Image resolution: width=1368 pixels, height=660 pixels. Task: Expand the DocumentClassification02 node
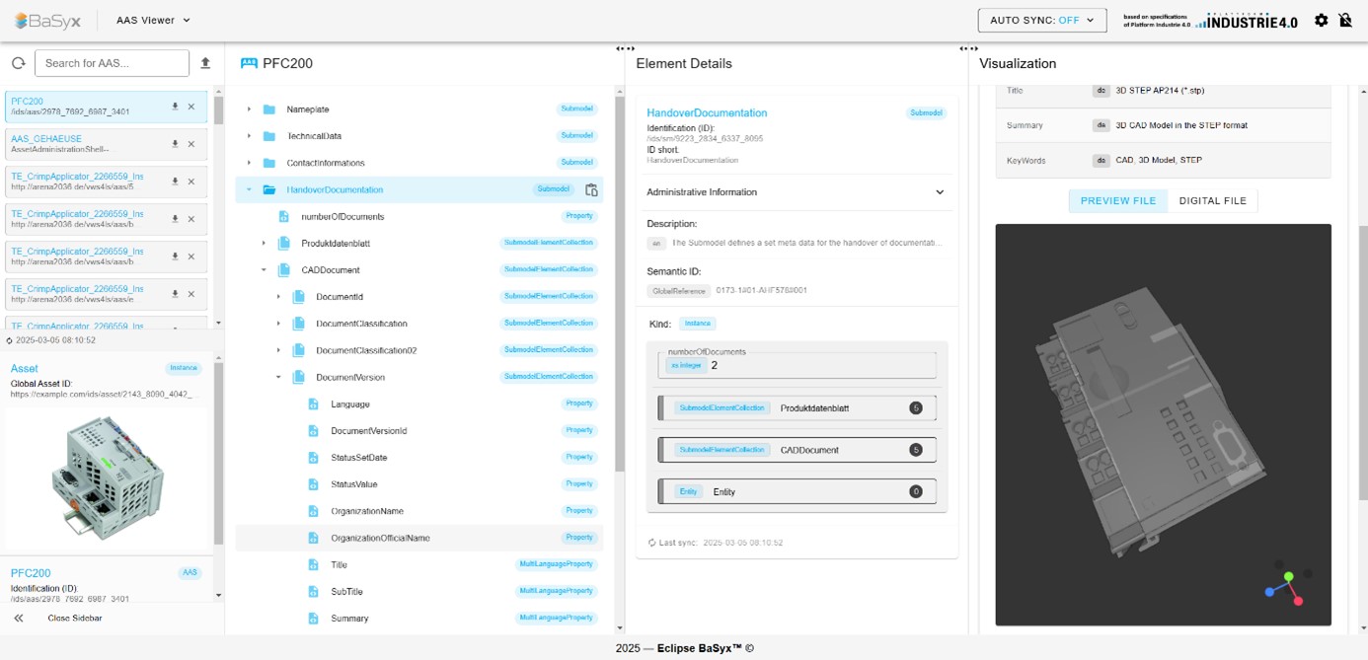[278, 350]
